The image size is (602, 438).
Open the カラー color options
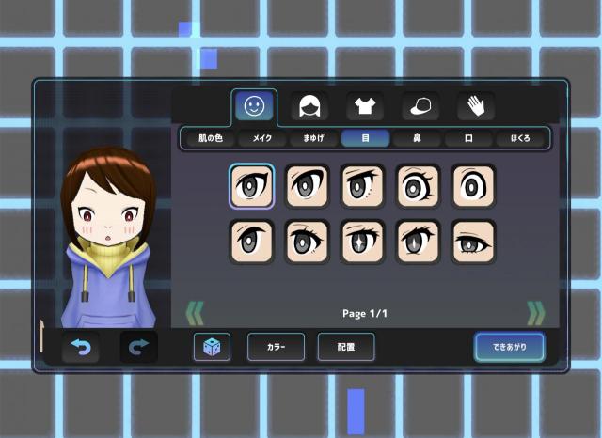[x=276, y=347]
